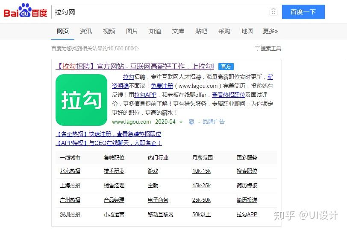347x229 pixels.
Task: Switch to the 地图 tab
Action: click(x=247, y=31)
